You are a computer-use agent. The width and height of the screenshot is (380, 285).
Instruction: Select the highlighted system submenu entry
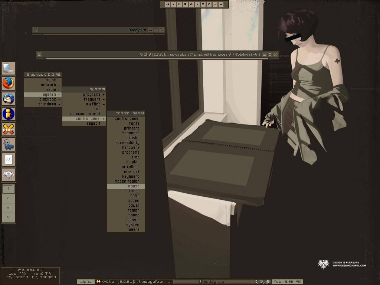coord(43,95)
